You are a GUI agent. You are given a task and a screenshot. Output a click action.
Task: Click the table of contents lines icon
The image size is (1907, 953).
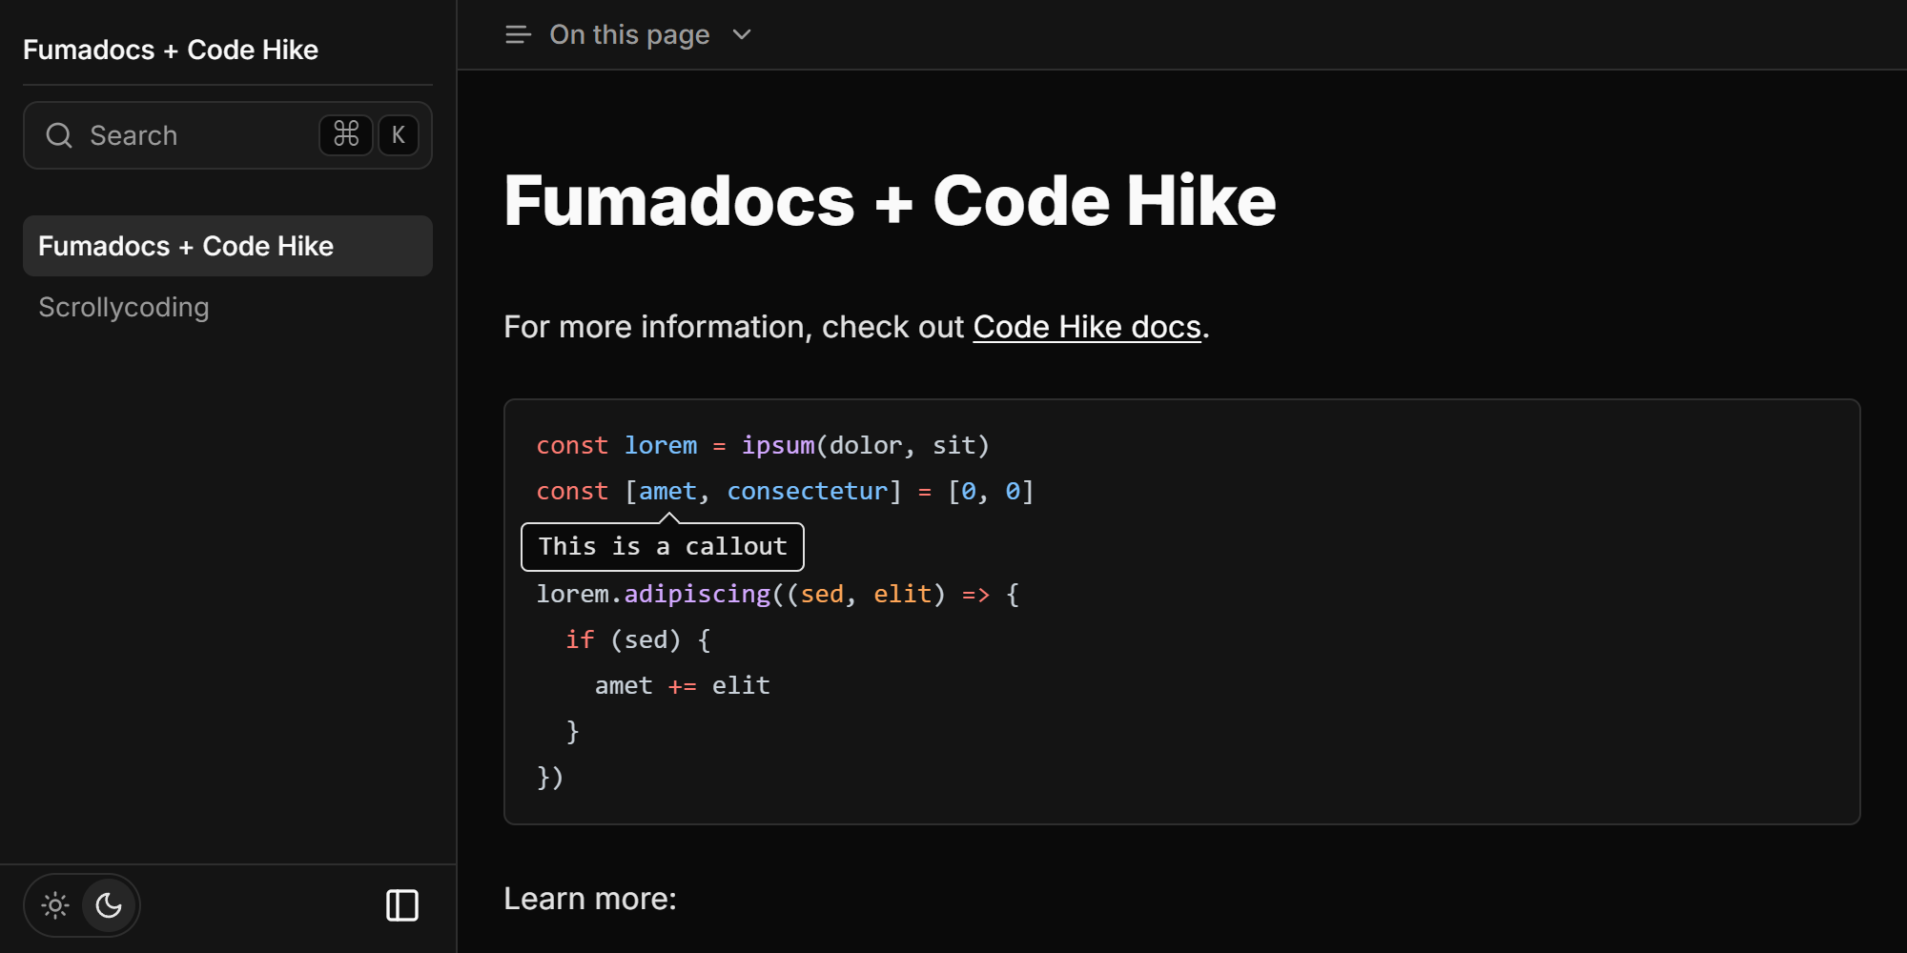point(518,35)
